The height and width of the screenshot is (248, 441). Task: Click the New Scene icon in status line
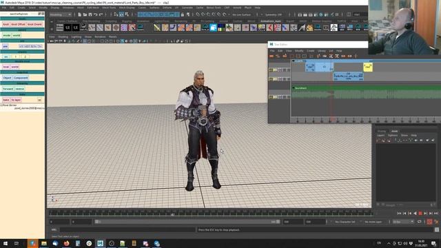click(x=80, y=14)
